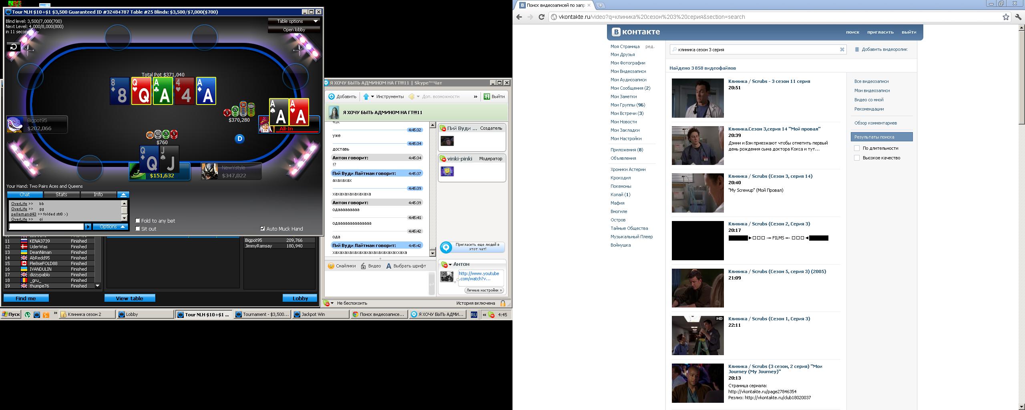Open the Chrome wrench menu
Viewport: 1025px width, 410px height.
[x=1019, y=17]
